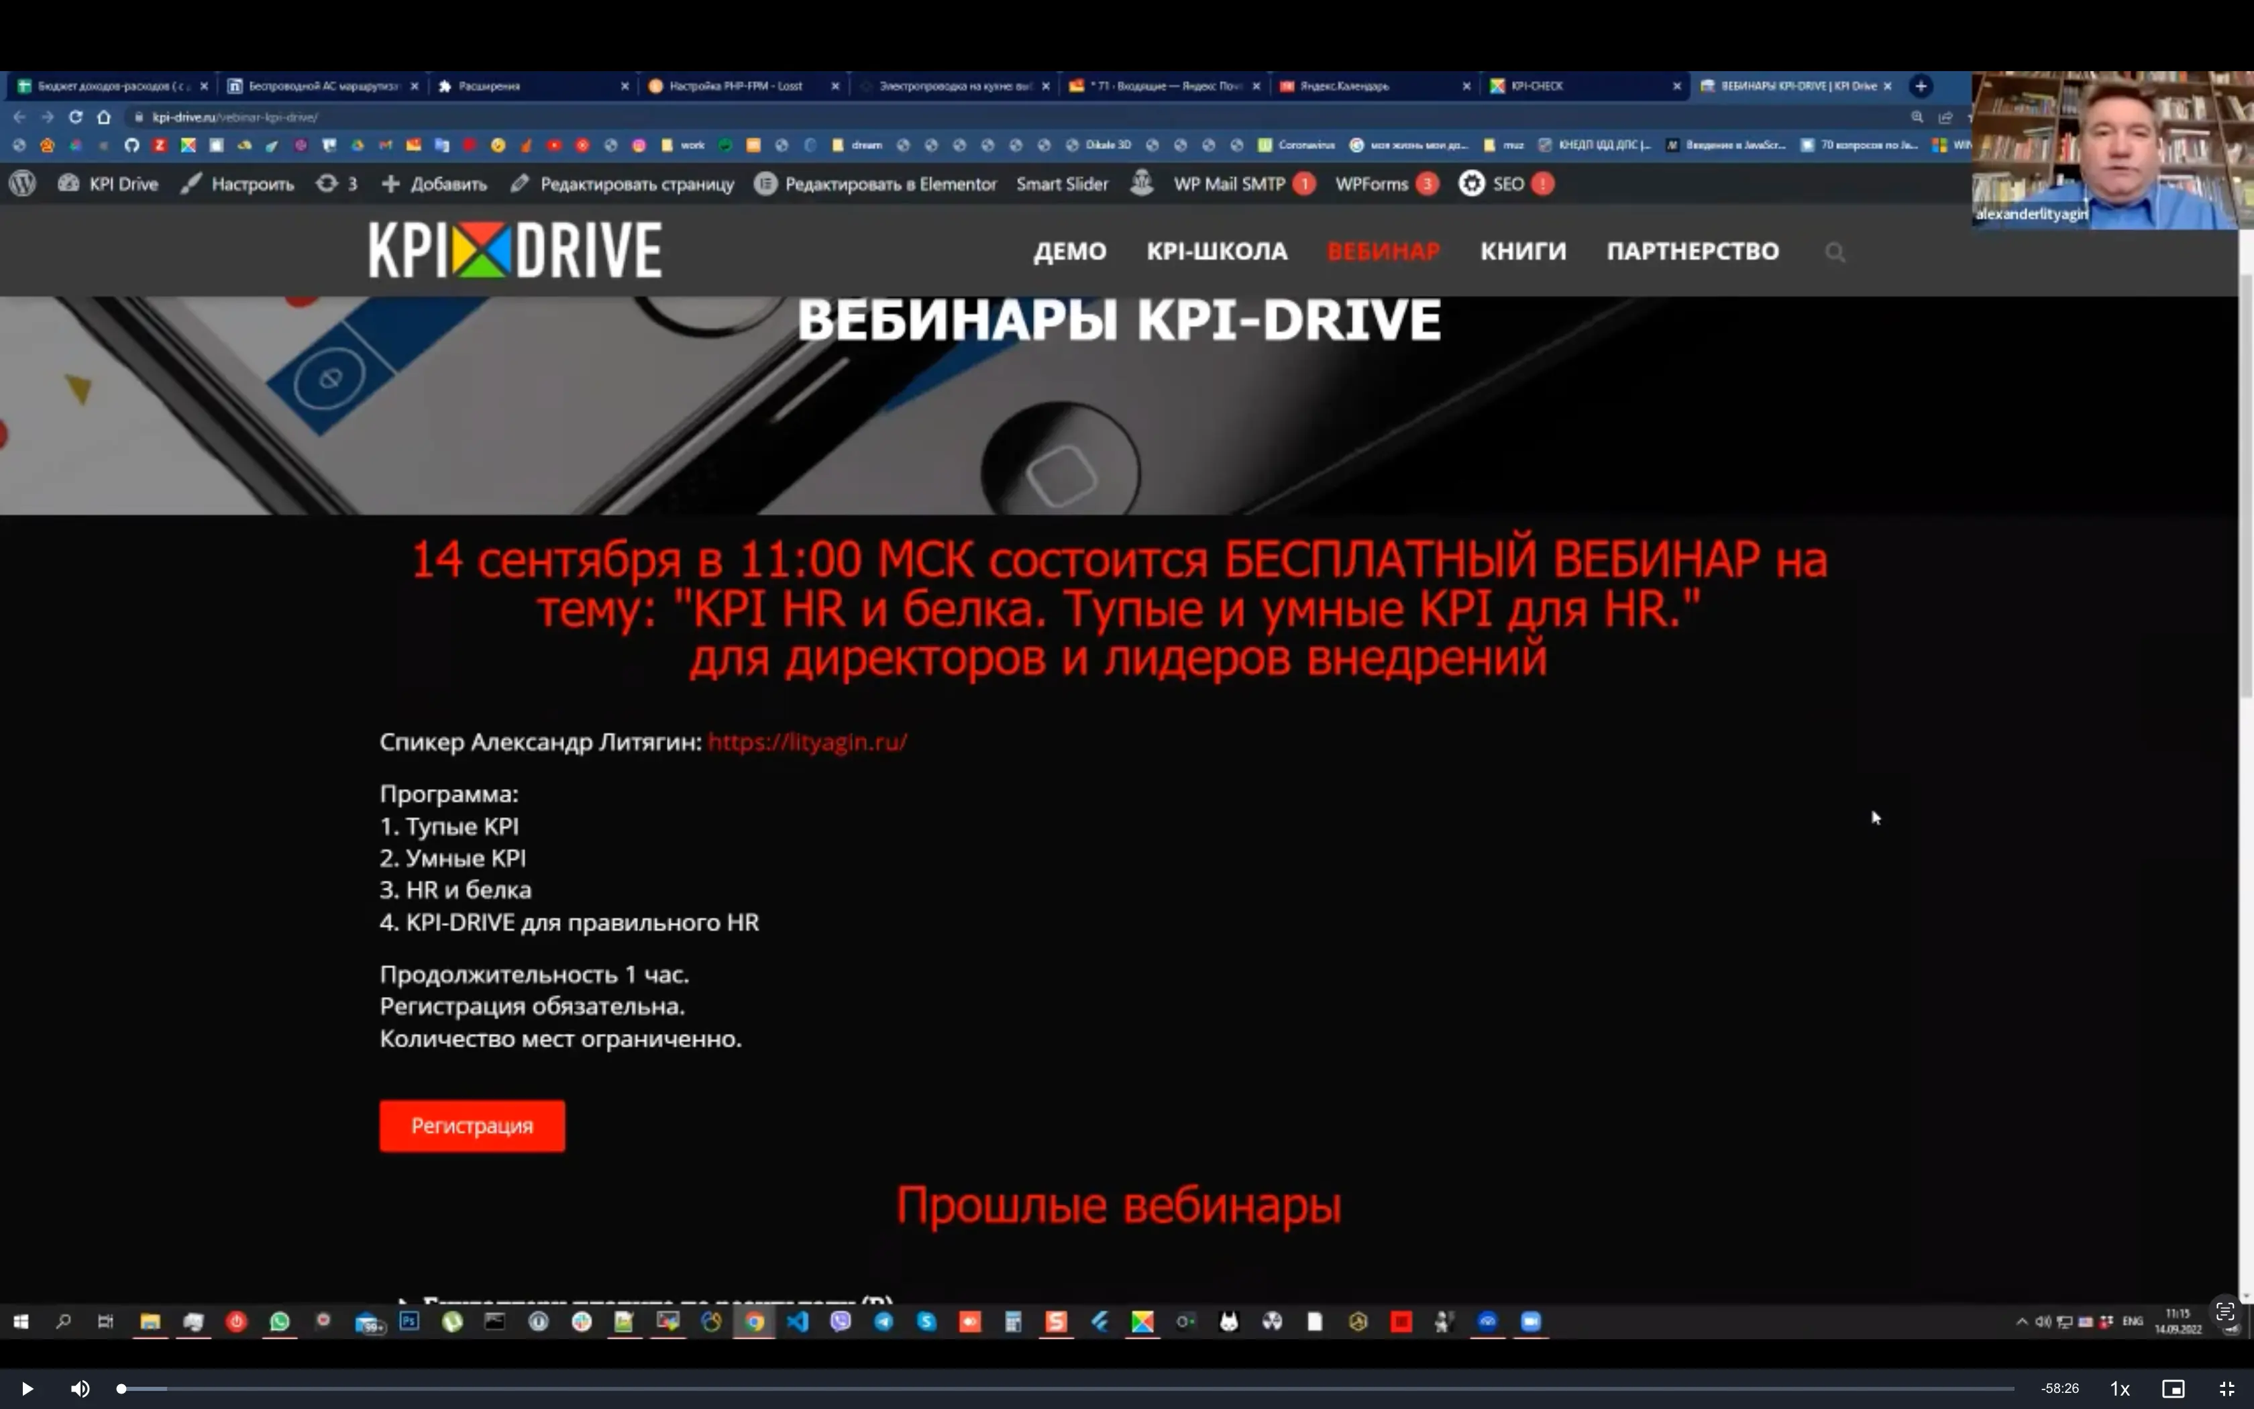Image resolution: width=2254 pixels, height=1409 pixels.
Task: Open ПАРТНЕРСТВО navigation item
Action: (1693, 252)
